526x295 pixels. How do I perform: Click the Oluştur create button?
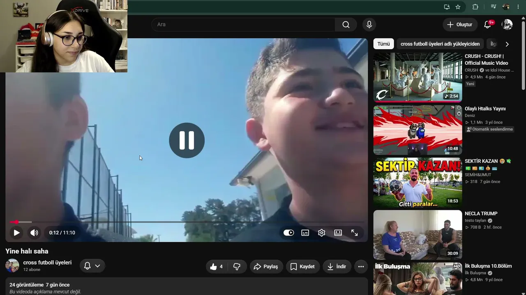coord(460,25)
